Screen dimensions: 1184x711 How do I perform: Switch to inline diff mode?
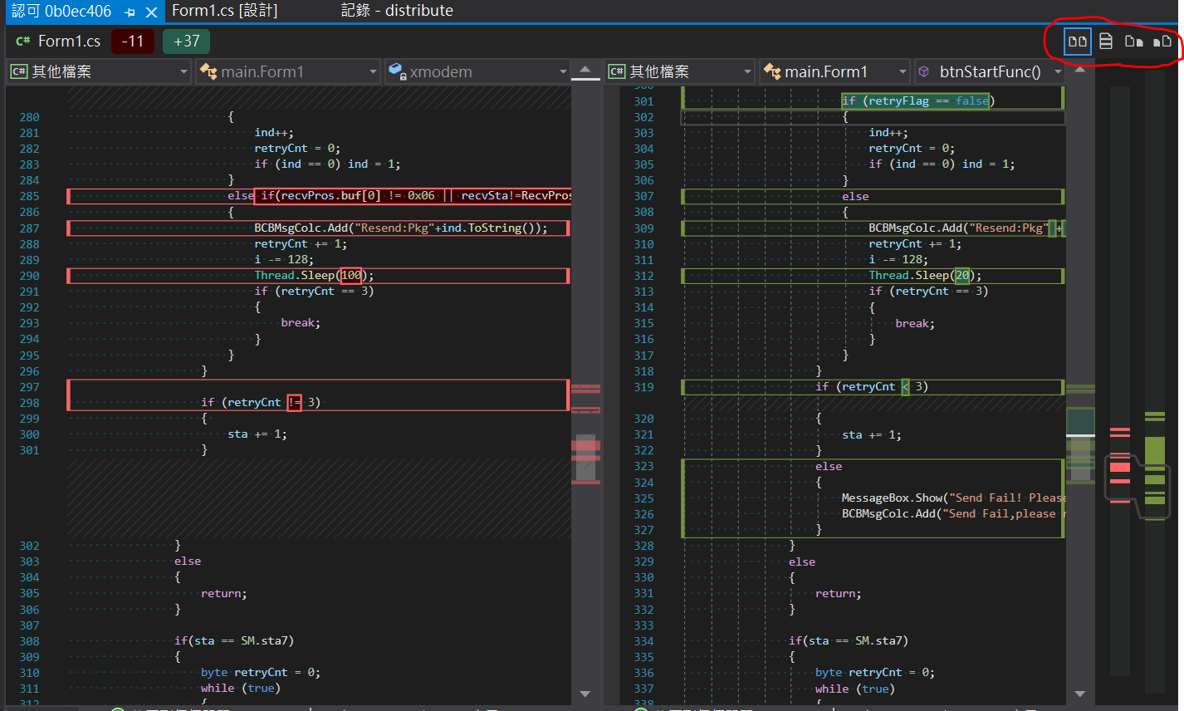pos(1106,41)
